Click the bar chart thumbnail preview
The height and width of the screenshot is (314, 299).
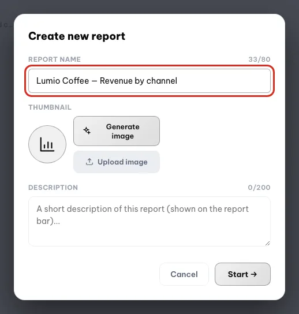pos(47,144)
